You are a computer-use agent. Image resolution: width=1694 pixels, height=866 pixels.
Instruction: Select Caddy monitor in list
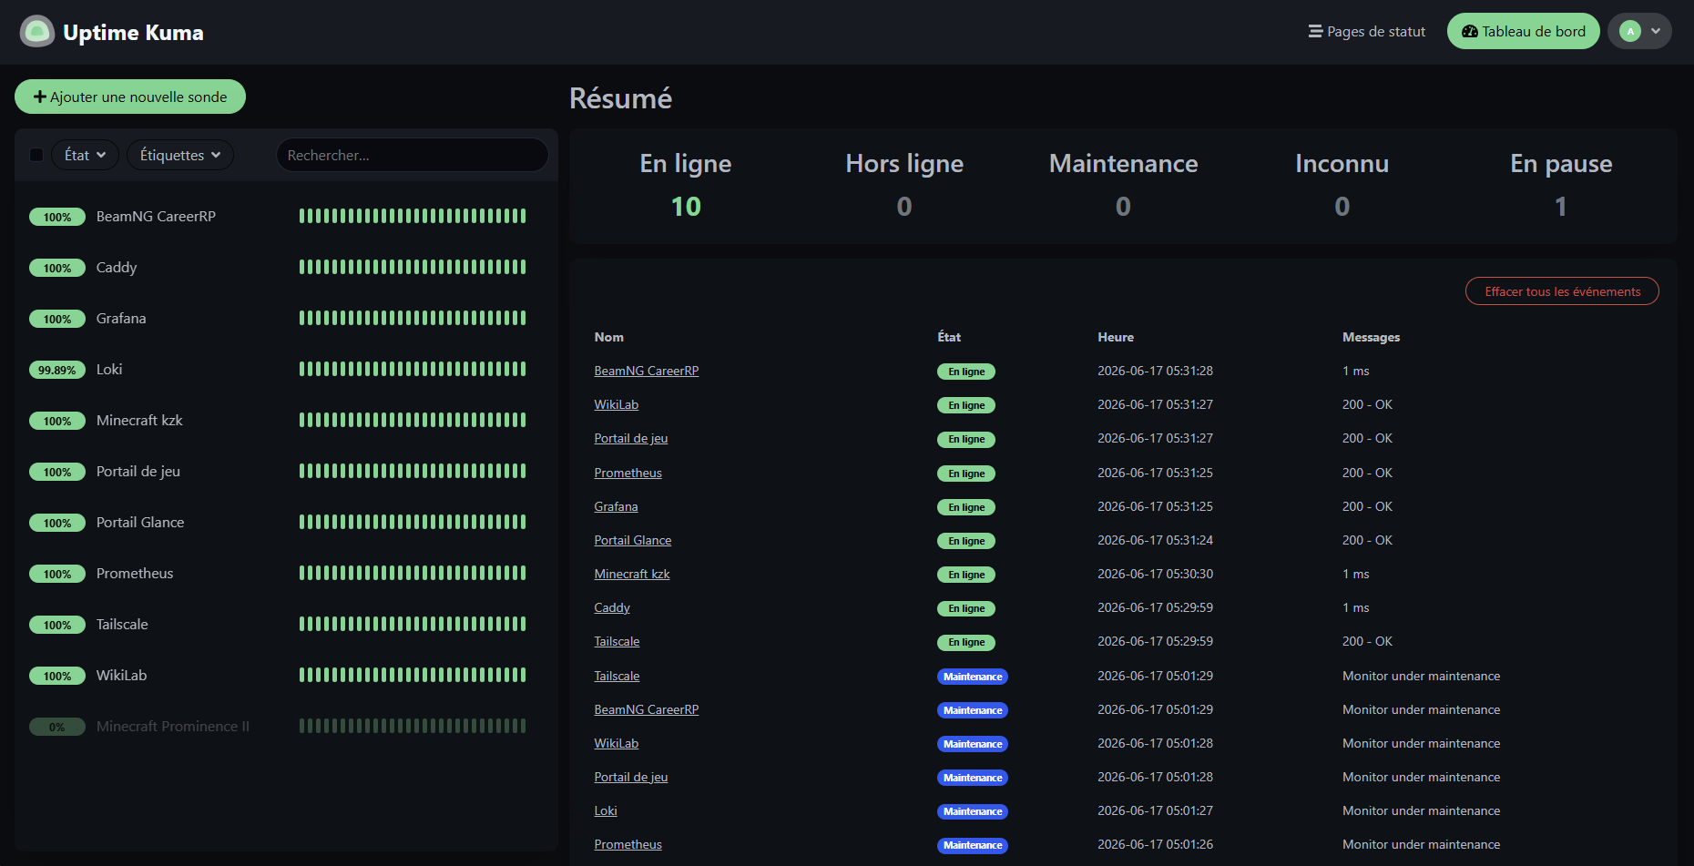click(286, 267)
